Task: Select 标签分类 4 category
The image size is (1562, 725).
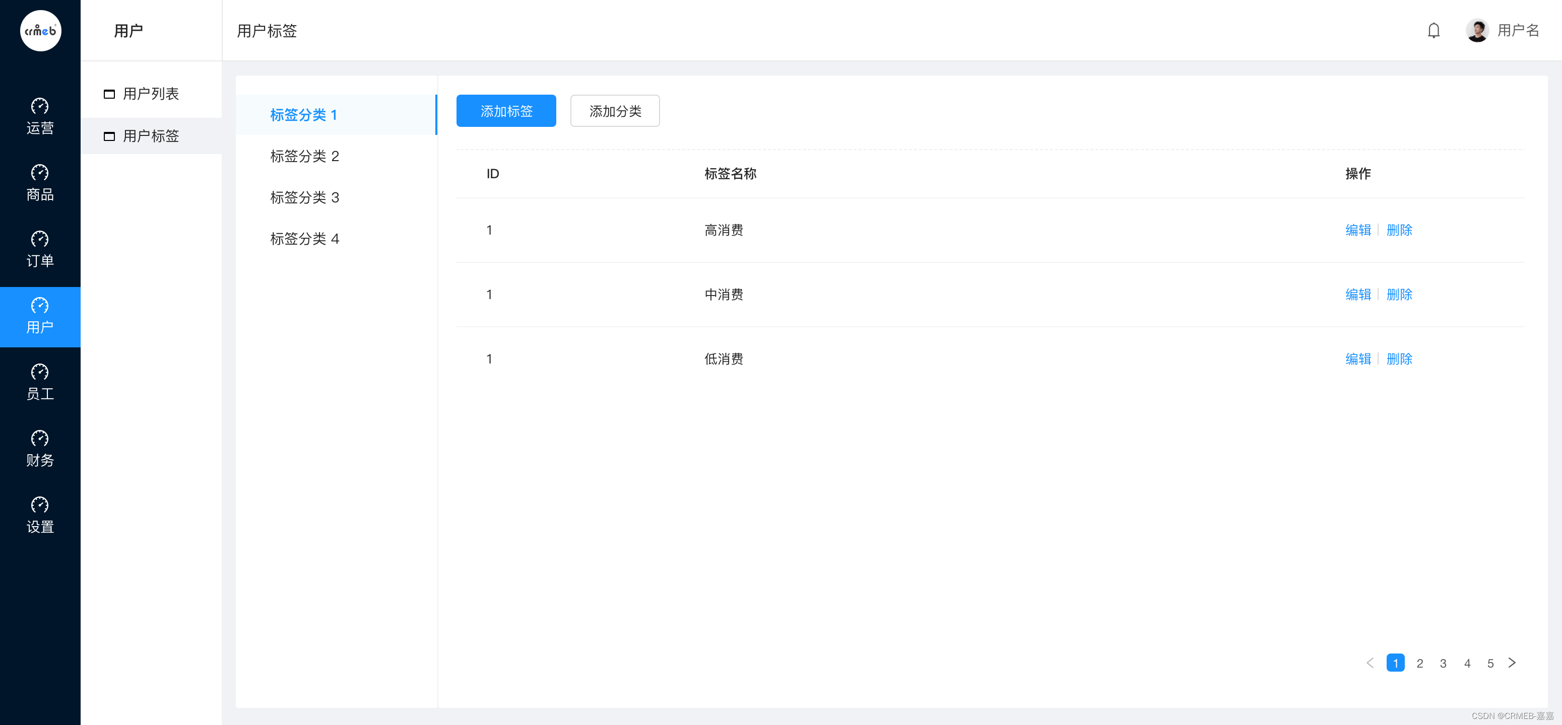Action: [304, 239]
